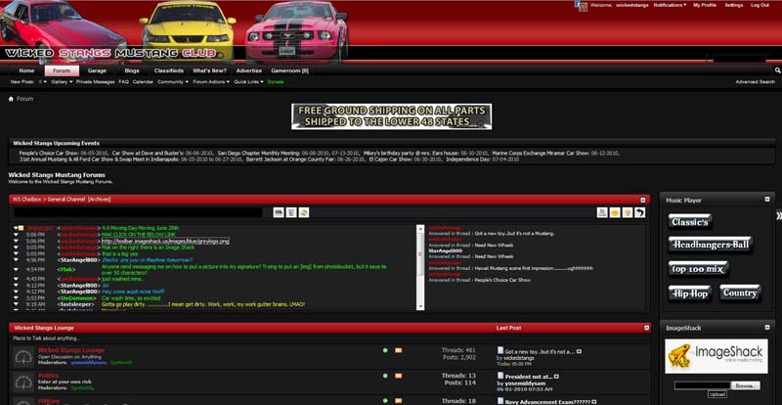Click the Military row RSS feed icon

[399, 400]
